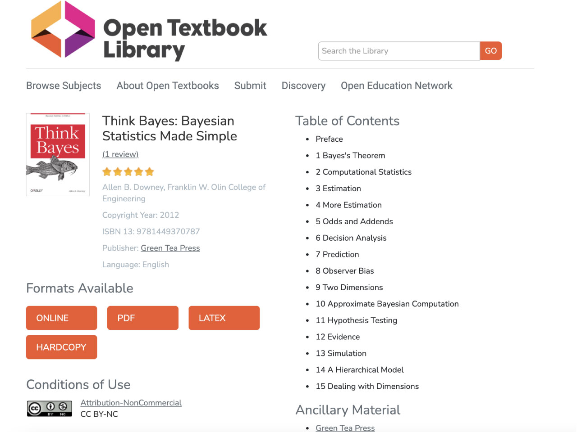
Task: Click the book title Think Bayes heading
Action: pyautogui.click(x=169, y=128)
